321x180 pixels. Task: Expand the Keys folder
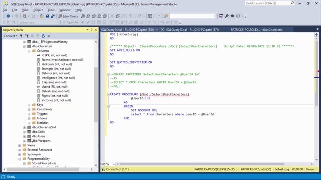click(x=29, y=105)
